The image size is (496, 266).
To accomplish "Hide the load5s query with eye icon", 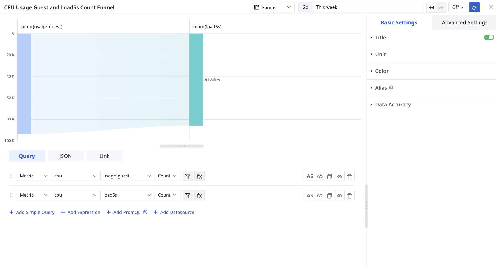I will (339, 196).
